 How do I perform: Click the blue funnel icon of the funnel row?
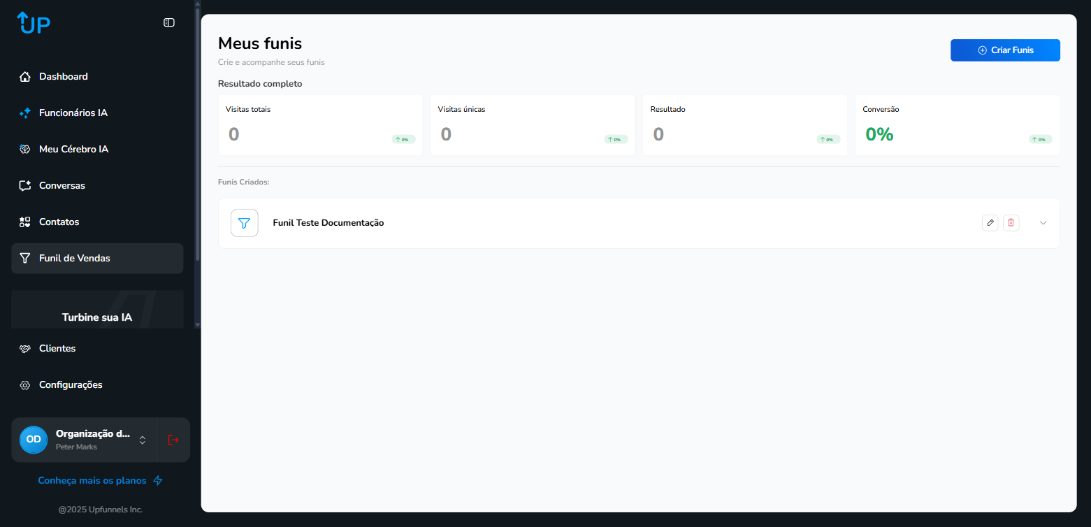(244, 223)
